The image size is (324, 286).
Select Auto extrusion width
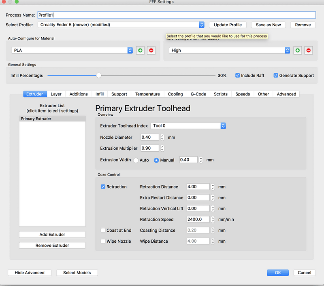click(x=136, y=160)
